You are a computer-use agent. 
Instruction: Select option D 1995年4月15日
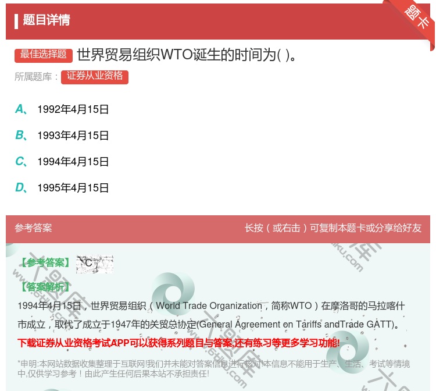[x=62, y=188]
